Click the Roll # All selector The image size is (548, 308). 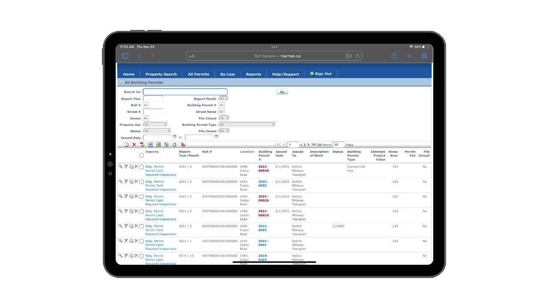tap(146, 105)
